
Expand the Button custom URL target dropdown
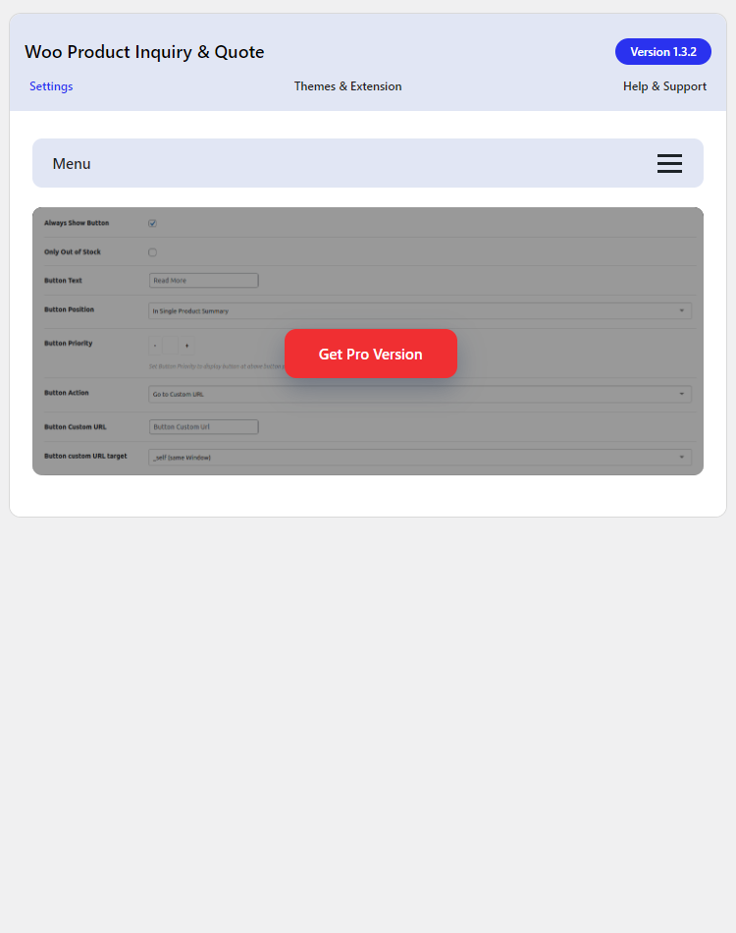(420, 457)
